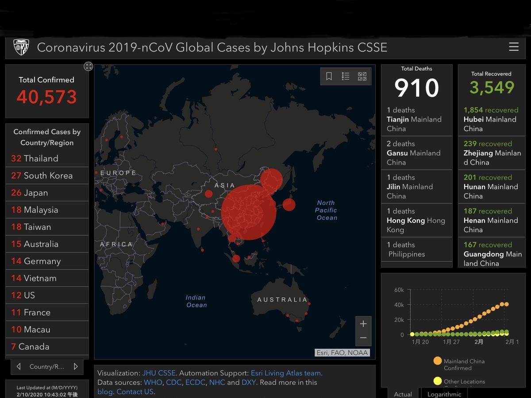Open the WHO data source link
This screenshot has width=531, height=398.
154,382
